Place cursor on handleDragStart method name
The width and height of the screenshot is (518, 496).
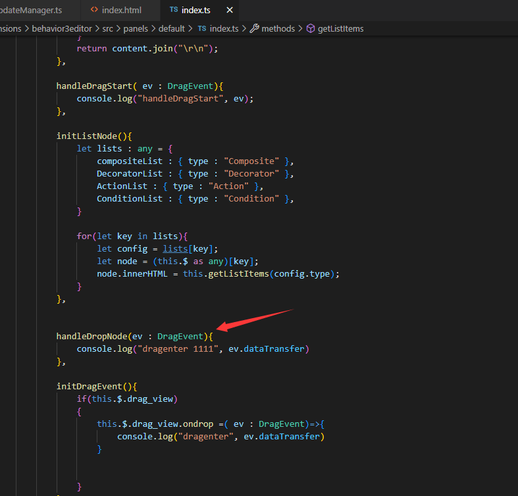(x=94, y=86)
